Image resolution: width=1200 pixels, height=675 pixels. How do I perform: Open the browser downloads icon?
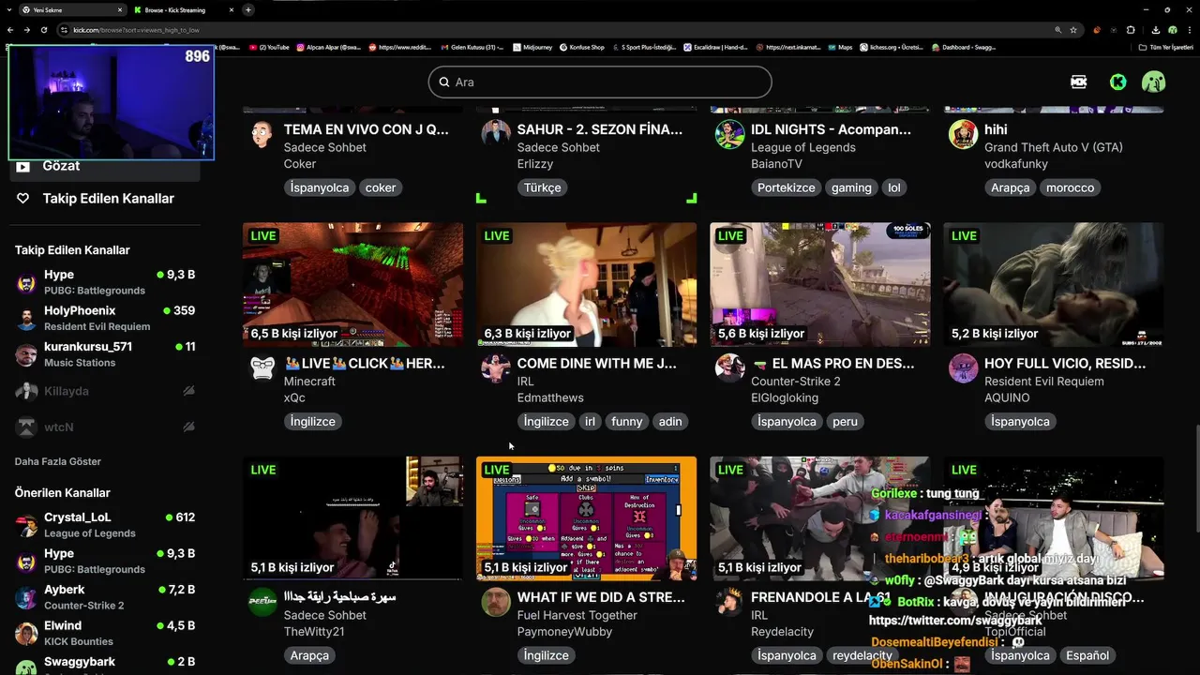click(x=1155, y=30)
